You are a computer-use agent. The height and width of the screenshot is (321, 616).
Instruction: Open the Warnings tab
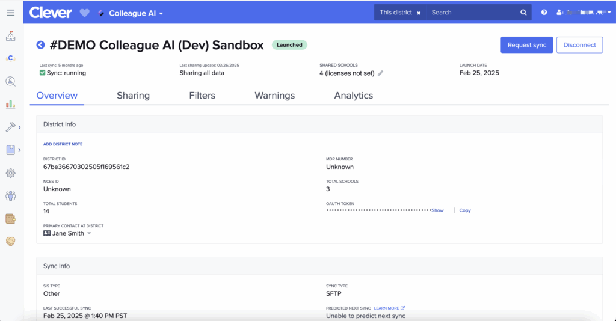pyautogui.click(x=274, y=96)
